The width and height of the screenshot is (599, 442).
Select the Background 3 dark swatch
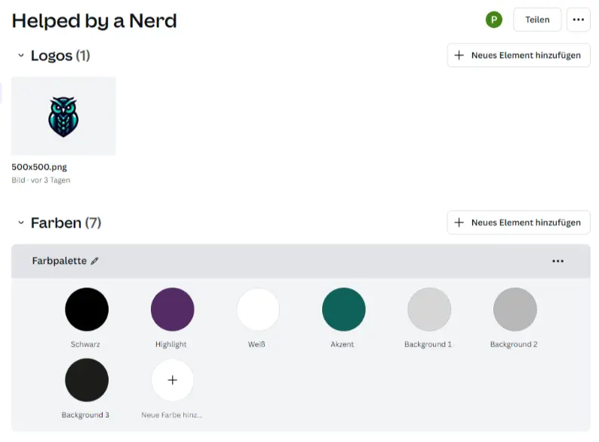click(x=87, y=380)
